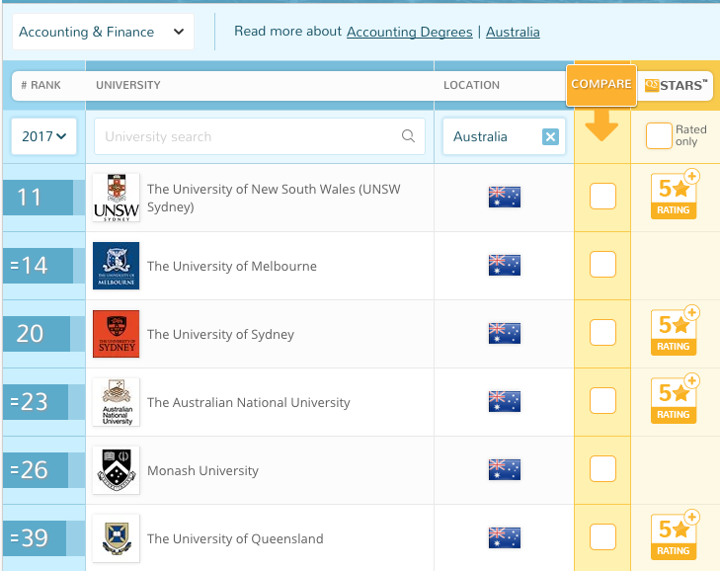
Task: Tick compare checkbox for University of Melbourne
Action: 602,265
